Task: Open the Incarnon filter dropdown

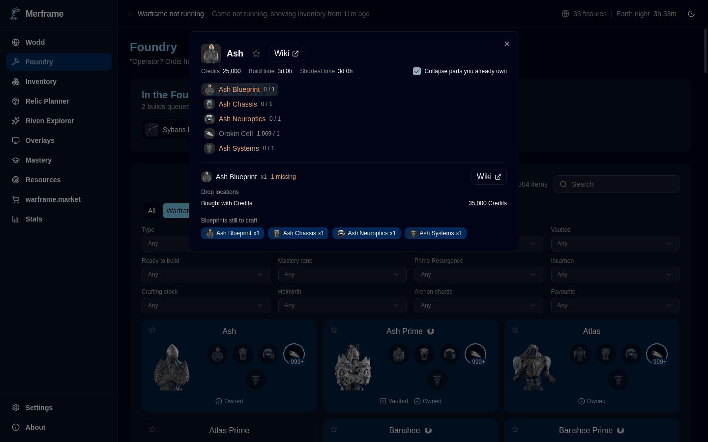Action: coord(615,275)
